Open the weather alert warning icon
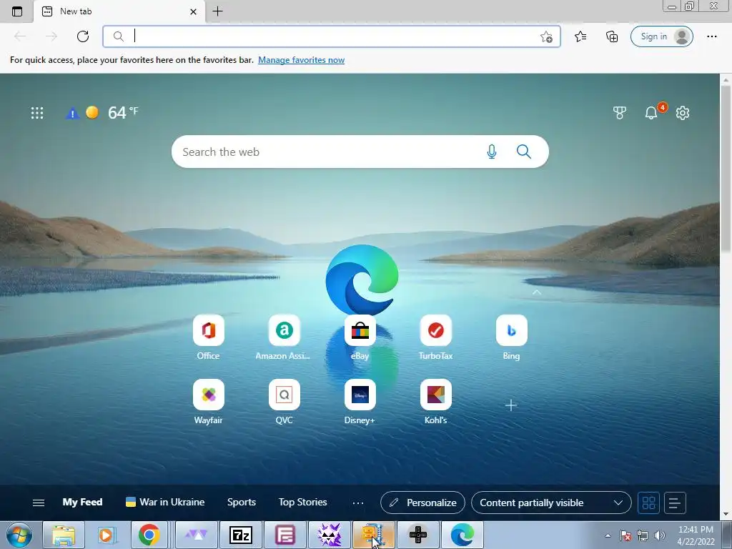This screenshot has width=732, height=549. click(x=72, y=113)
